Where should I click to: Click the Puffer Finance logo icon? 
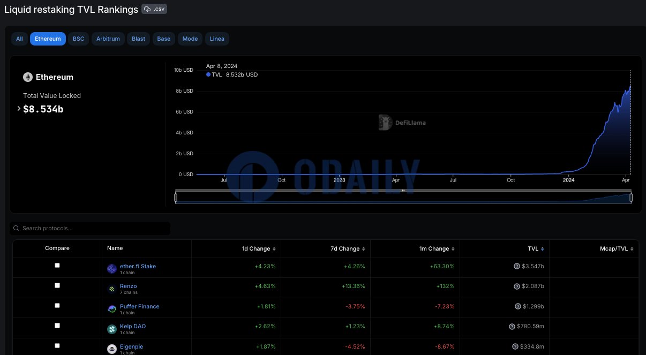(112, 309)
